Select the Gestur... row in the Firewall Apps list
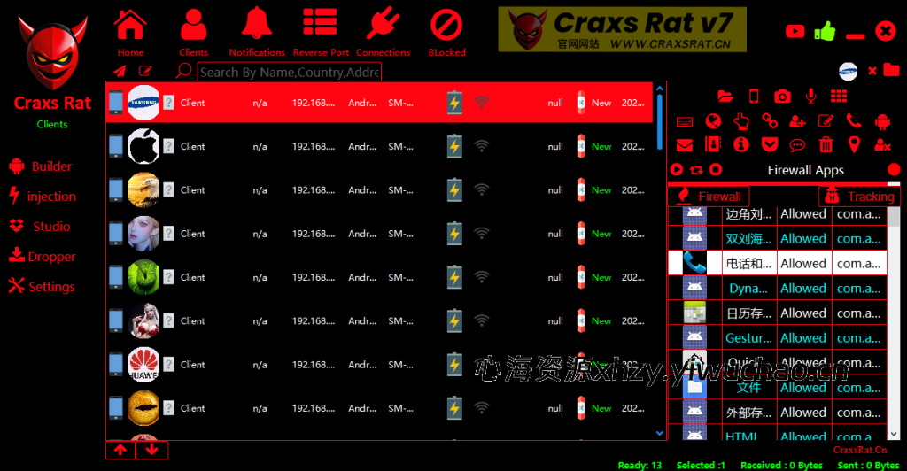This screenshot has height=471, width=907. pyautogui.click(x=778, y=337)
